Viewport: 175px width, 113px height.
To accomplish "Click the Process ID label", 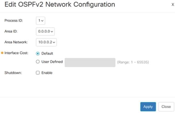I will coord(14,21).
